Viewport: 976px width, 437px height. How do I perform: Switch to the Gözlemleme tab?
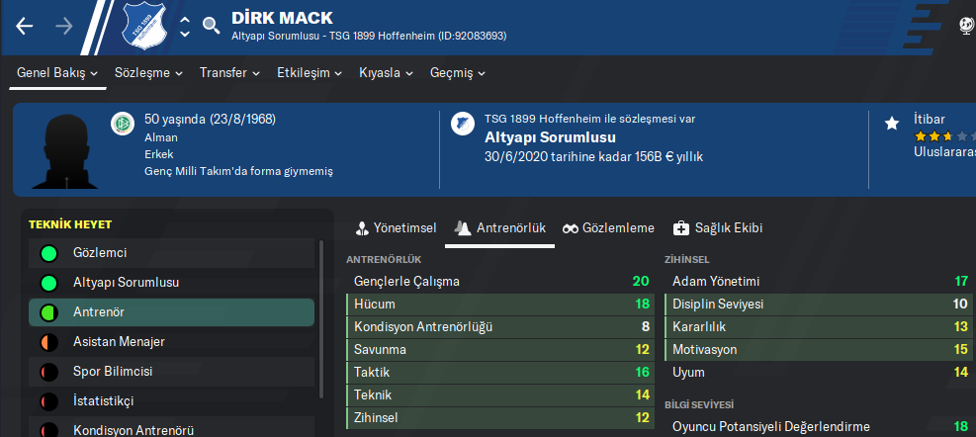608,228
